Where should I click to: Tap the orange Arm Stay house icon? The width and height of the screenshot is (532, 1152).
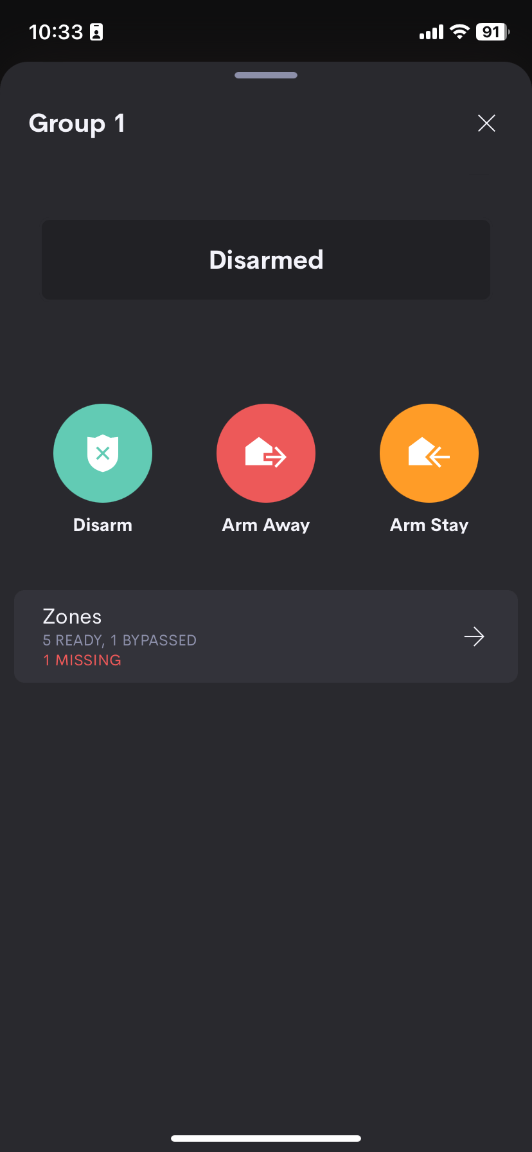(x=429, y=453)
